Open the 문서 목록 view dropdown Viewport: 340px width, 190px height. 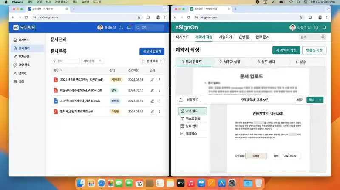click(x=152, y=61)
